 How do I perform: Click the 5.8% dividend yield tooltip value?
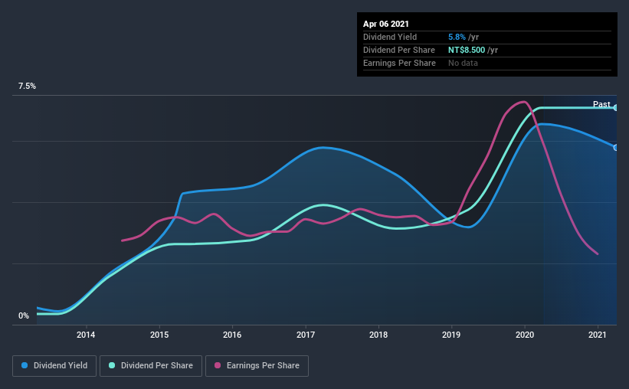[x=457, y=37]
